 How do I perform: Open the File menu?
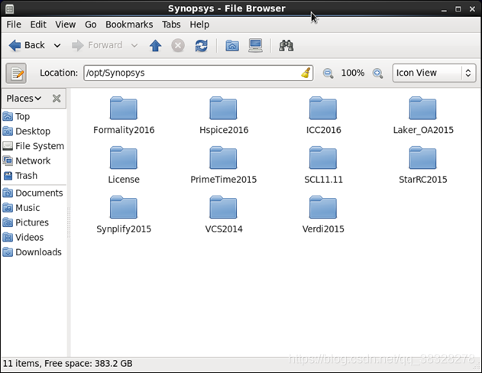14,24
